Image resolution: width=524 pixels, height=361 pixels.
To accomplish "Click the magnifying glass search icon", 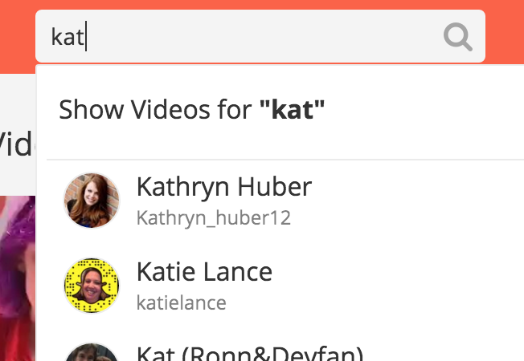I will (x=458, y=37).
